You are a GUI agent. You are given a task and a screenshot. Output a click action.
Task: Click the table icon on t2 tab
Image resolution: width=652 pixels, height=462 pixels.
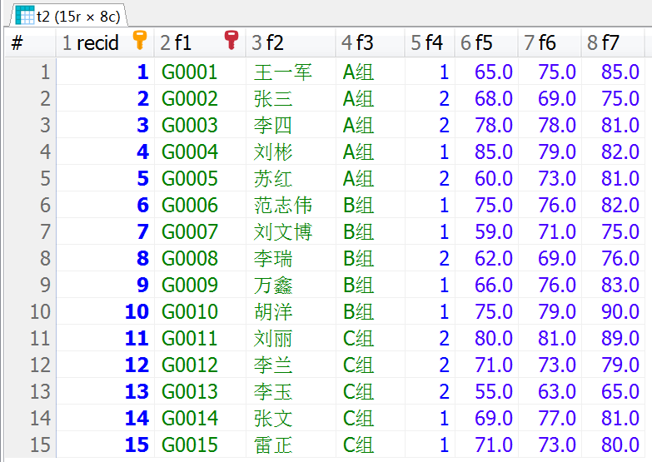pos(24,14)
